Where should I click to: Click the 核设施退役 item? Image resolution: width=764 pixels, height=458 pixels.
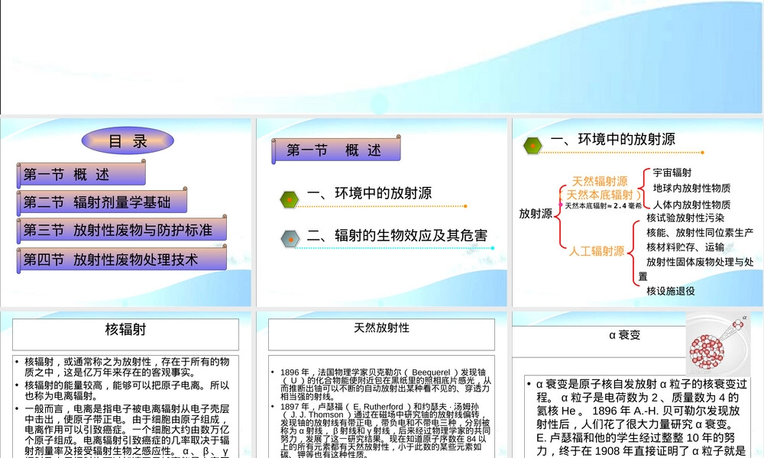tap(671, 291)
